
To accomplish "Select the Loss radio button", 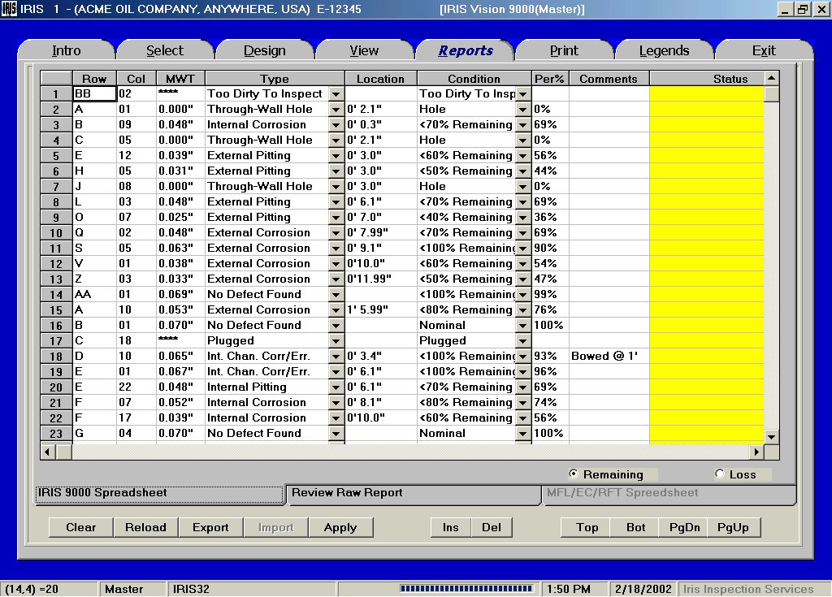I will pos(720,474).
